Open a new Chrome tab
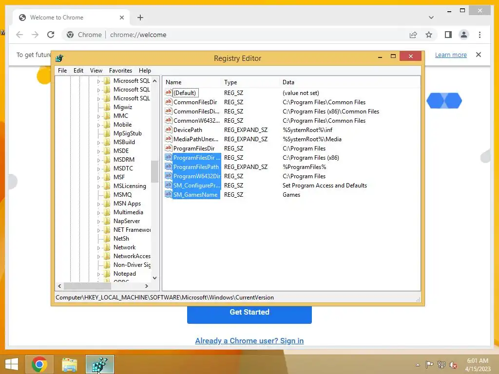The height and width of the screenshot is (374, 499). 140,18
